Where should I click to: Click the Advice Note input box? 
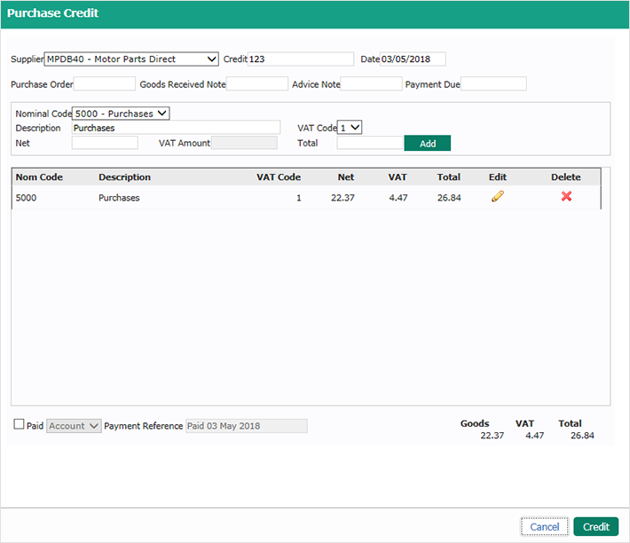pos(371,84)
